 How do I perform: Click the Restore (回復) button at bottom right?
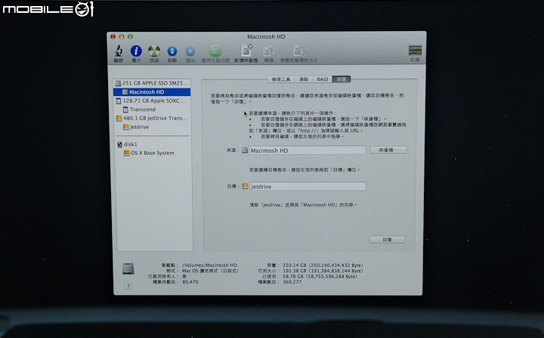tap(387, 240)
